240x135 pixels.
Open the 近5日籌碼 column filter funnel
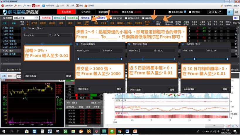(x=163, y=22)
